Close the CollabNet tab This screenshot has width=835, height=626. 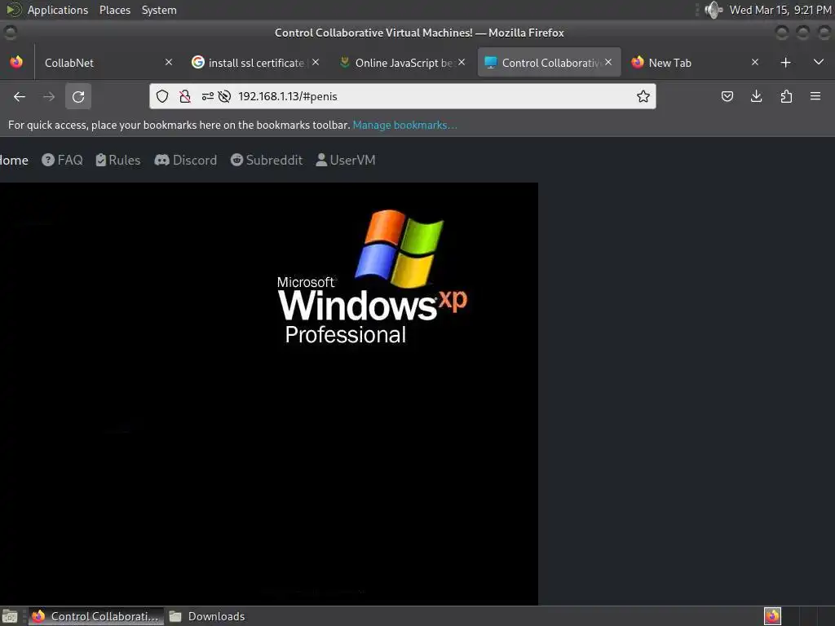(x=169, y=62)
